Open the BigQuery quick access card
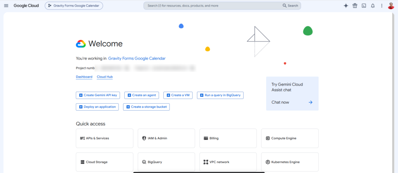 coord(166,162)
